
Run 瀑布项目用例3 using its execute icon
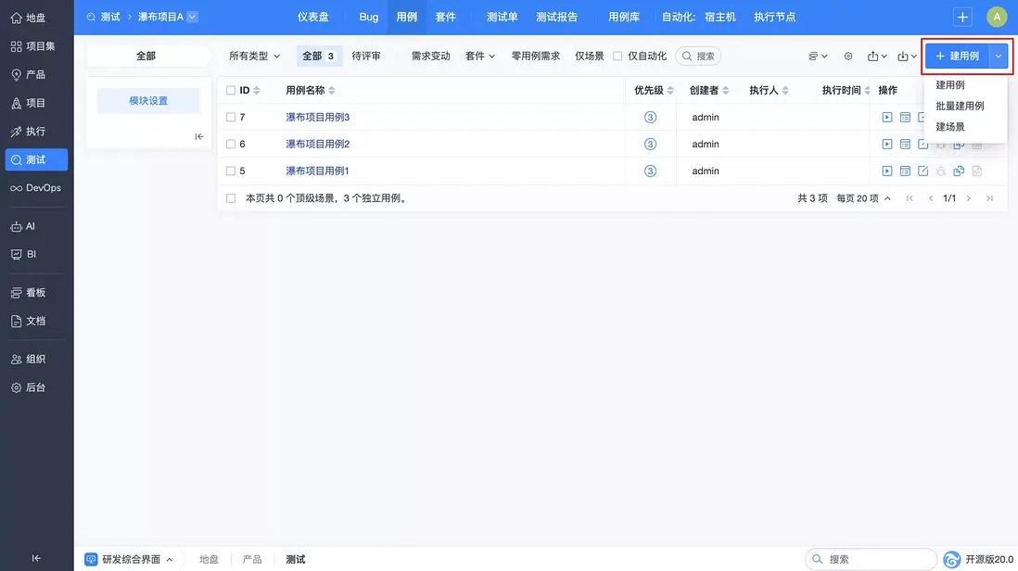887,117
